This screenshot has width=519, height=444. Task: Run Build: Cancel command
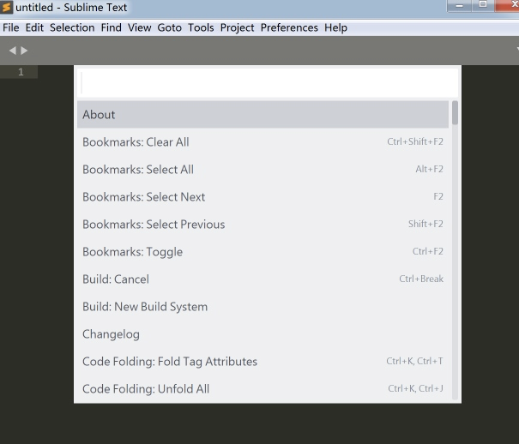point(263,279)
